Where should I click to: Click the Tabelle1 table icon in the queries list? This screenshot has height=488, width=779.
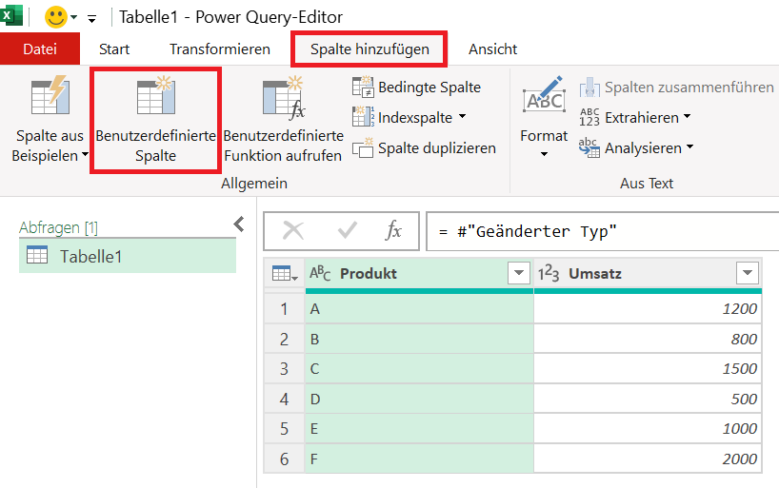pos(37,254)
